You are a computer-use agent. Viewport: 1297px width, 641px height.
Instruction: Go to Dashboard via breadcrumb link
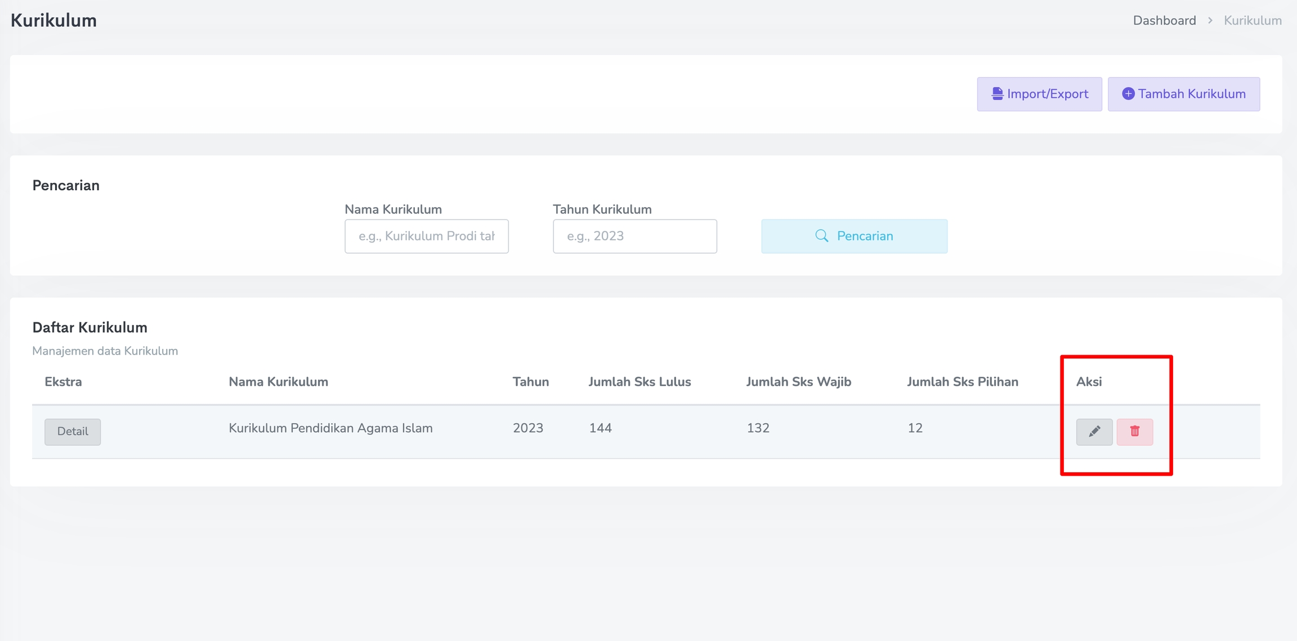[x=1164, y=21]
